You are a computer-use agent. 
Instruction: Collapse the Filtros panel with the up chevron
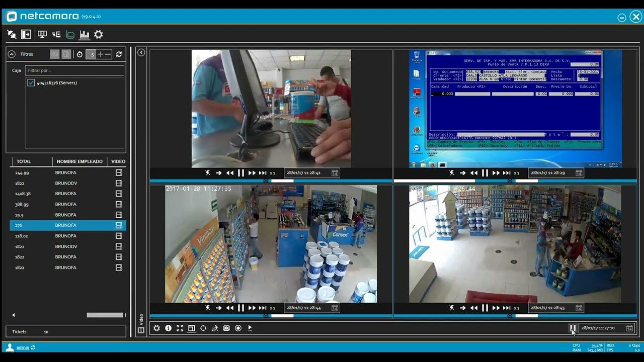tap(12, 54)
